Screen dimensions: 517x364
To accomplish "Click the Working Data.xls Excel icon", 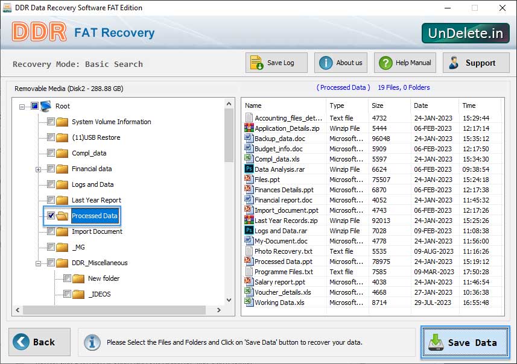I will [249, 302].
